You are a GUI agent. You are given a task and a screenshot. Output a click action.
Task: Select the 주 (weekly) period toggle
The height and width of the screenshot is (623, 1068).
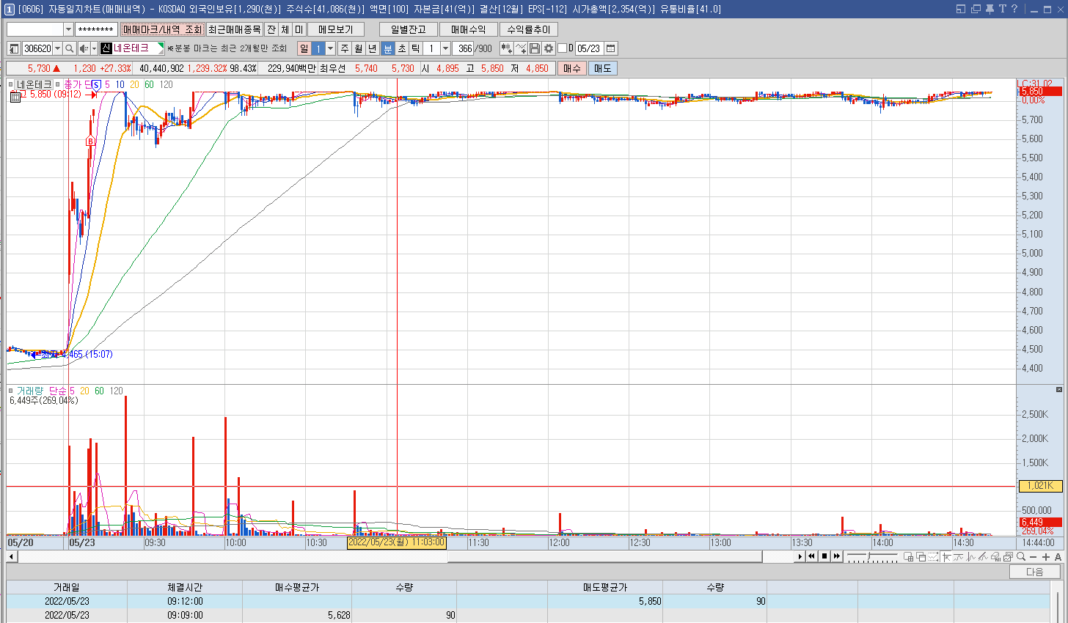click(344, 48)
